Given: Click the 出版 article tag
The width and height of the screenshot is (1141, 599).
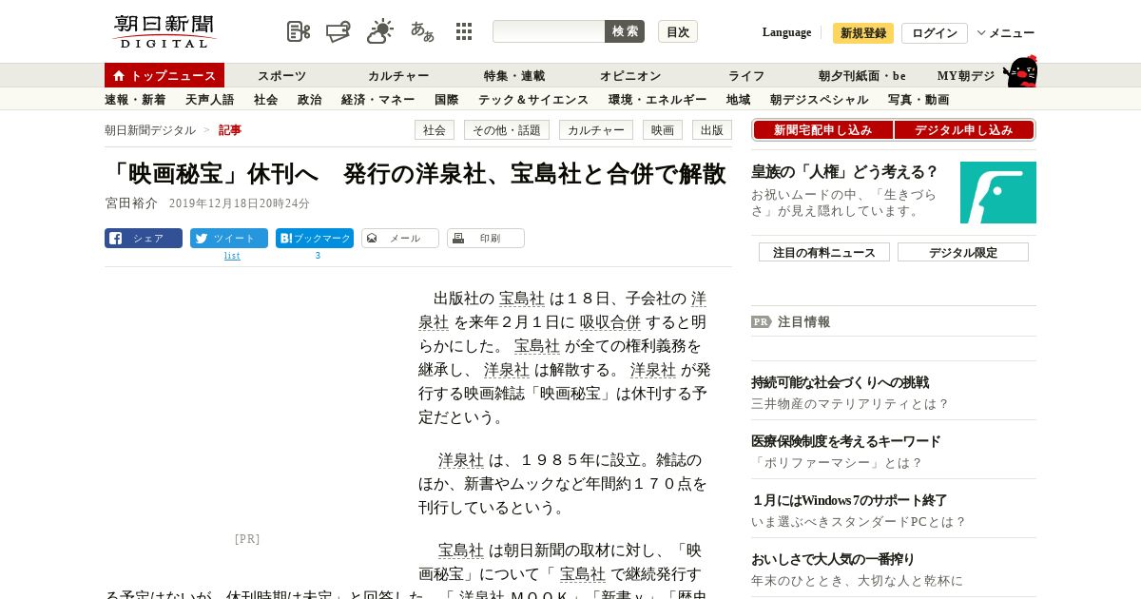Looking at the screenshot, I should pyautogui.click(x=712, y=130).
